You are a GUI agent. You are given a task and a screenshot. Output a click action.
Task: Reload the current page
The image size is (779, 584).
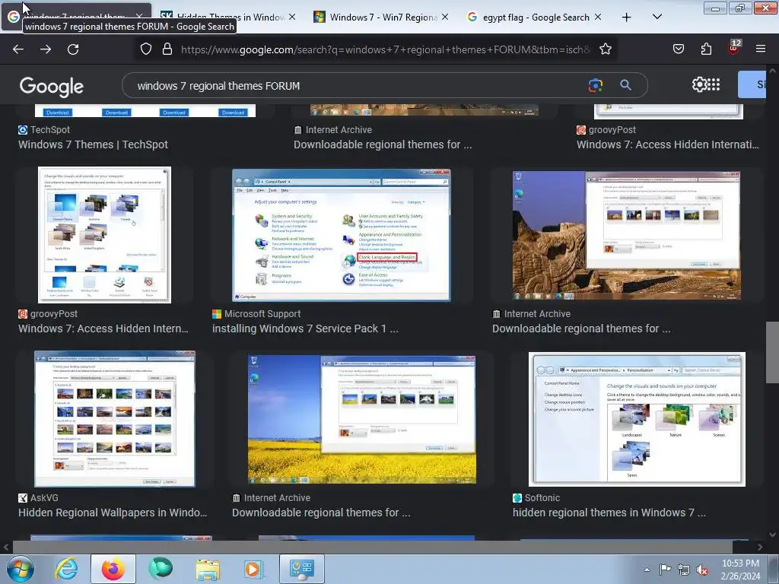click(x=73, y=49)
